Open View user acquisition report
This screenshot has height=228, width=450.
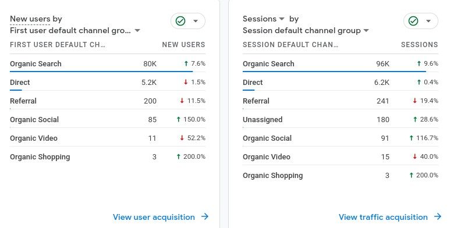154,217
